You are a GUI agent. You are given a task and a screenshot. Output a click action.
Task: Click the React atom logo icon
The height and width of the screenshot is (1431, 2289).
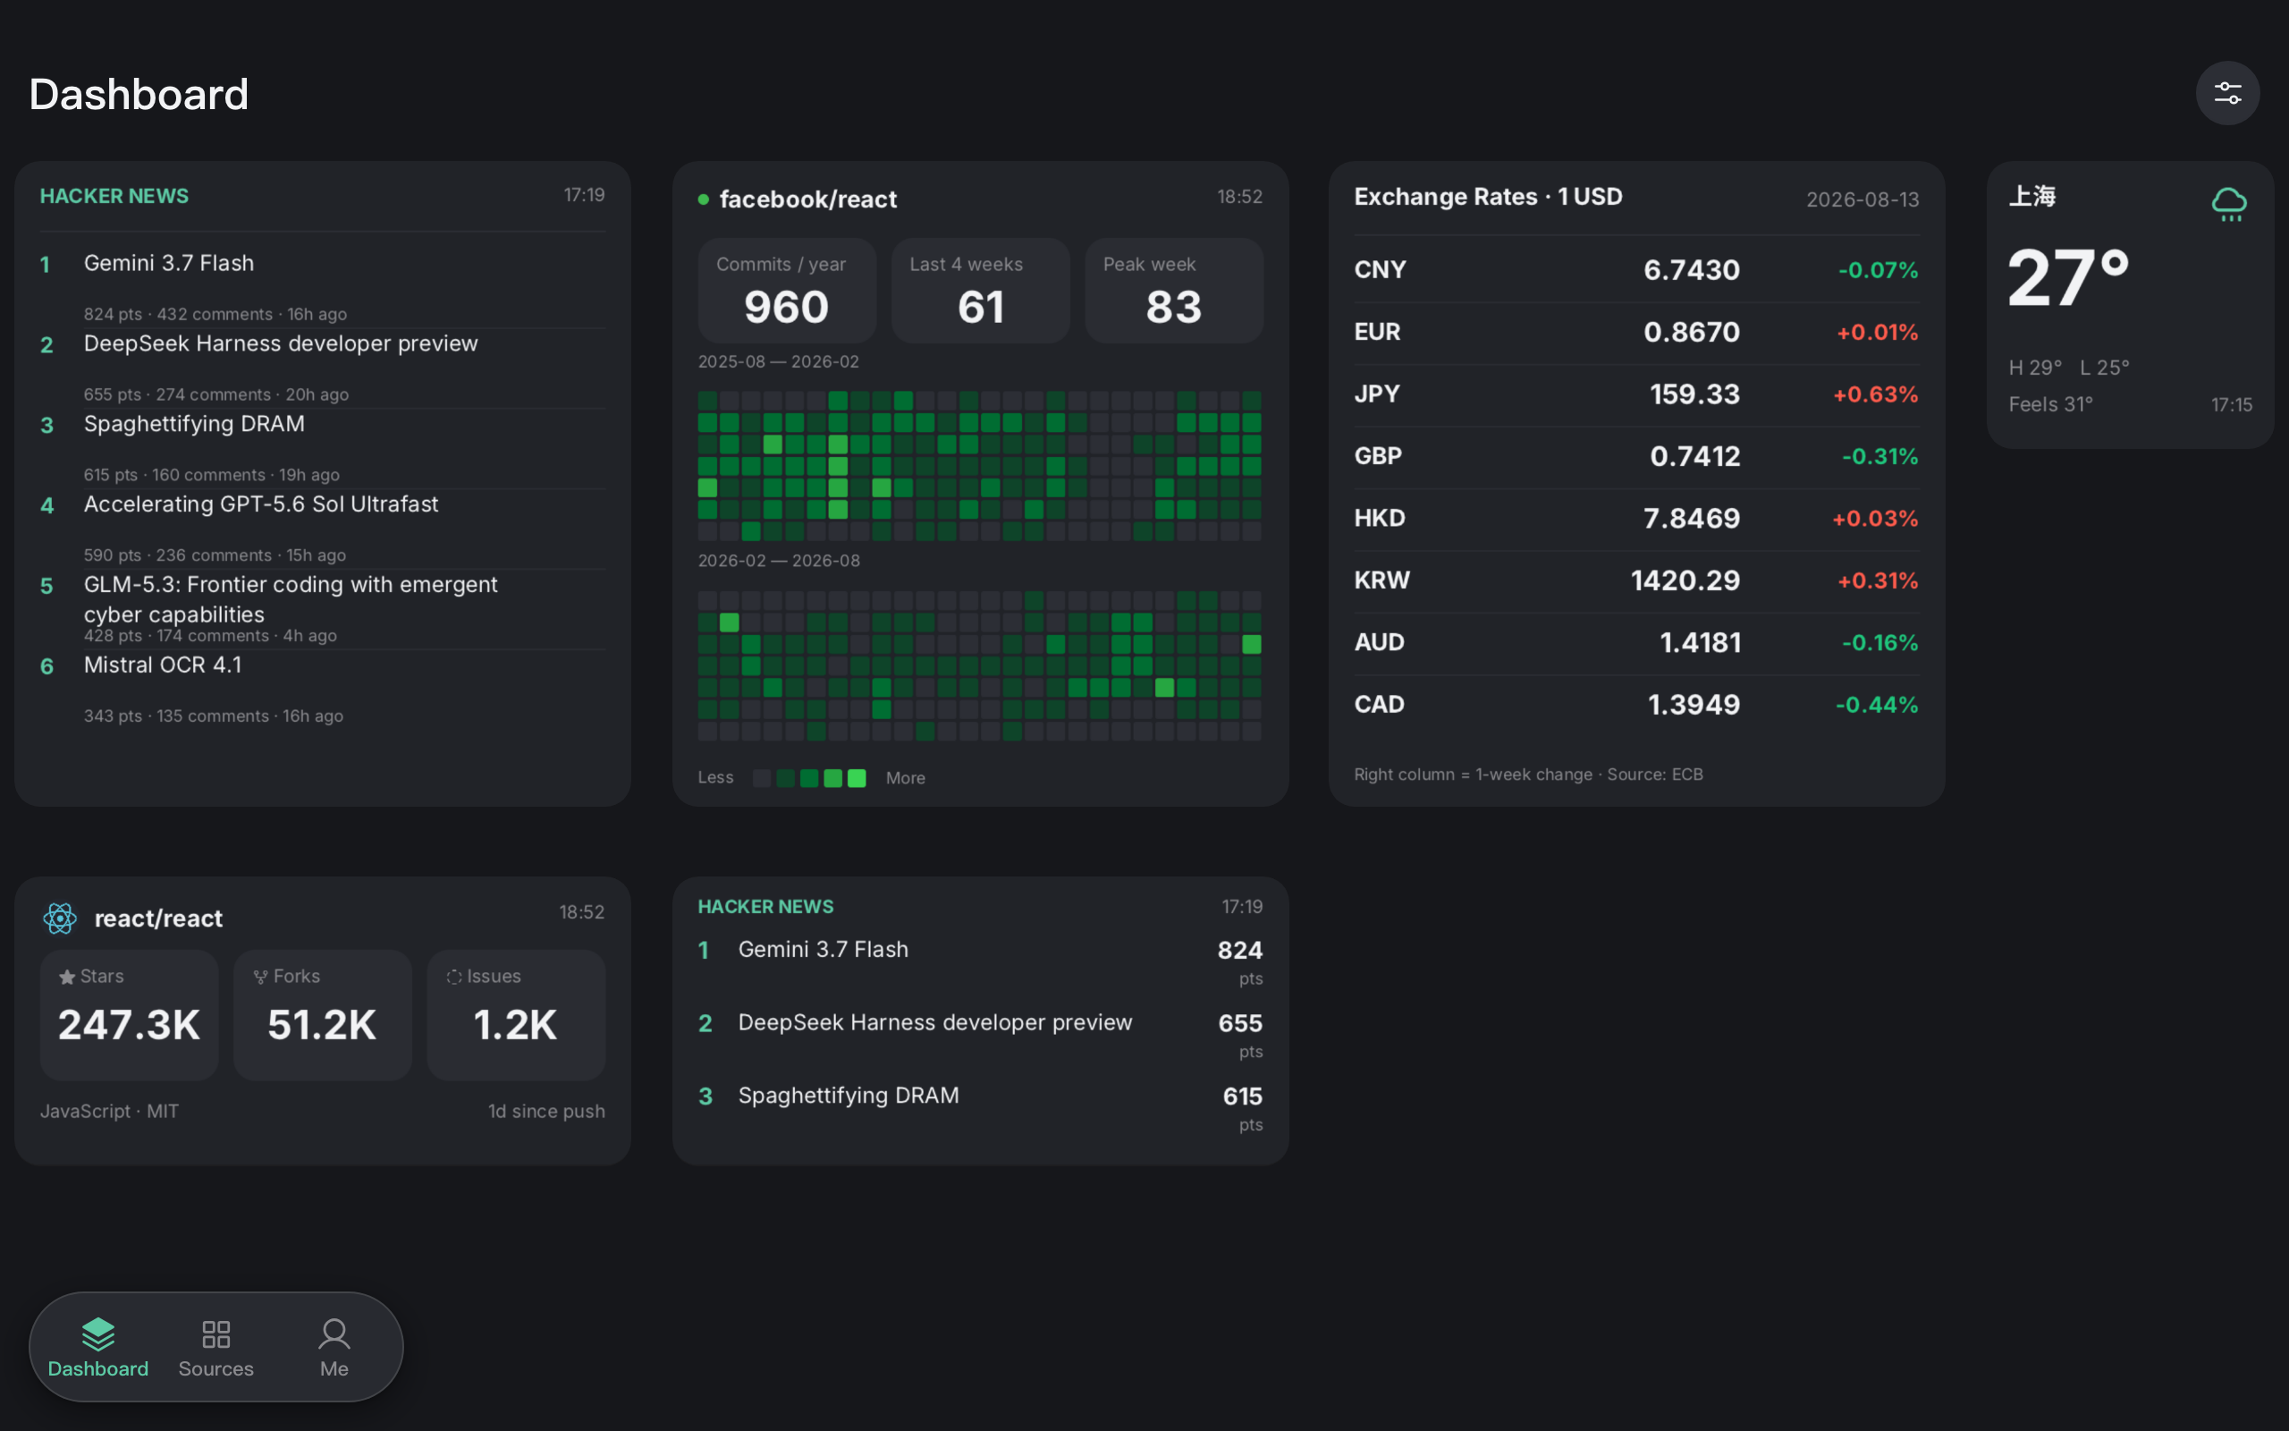pos(60,917)
